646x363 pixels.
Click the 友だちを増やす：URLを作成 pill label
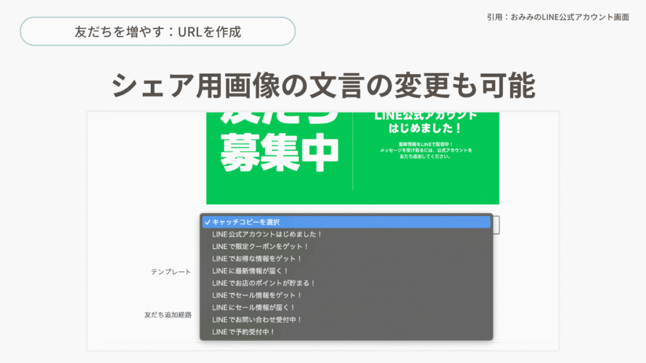tap(158, 32)
